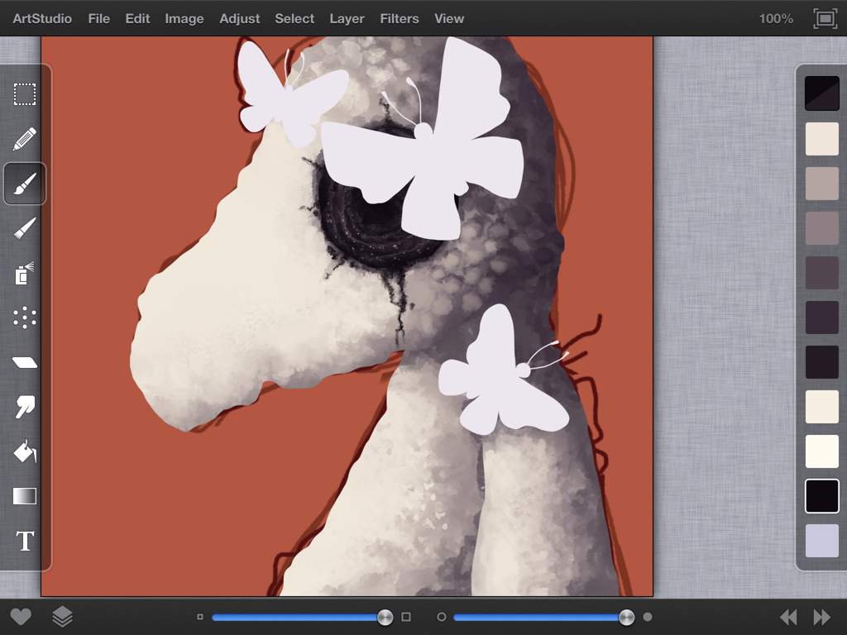847x635 pixels.
Task: Pick the taupe gray-beige swatch
Action: point(821,183)
